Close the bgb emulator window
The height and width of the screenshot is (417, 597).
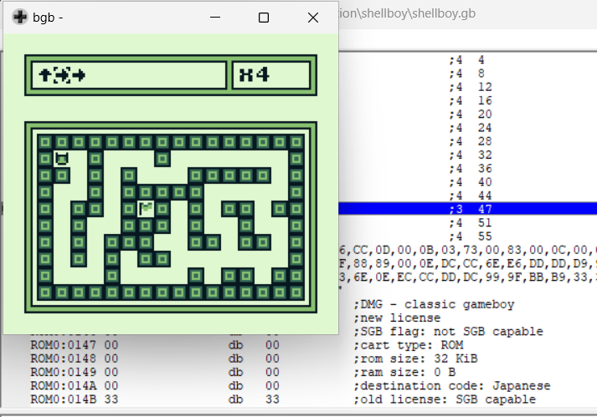pos(312,18)
